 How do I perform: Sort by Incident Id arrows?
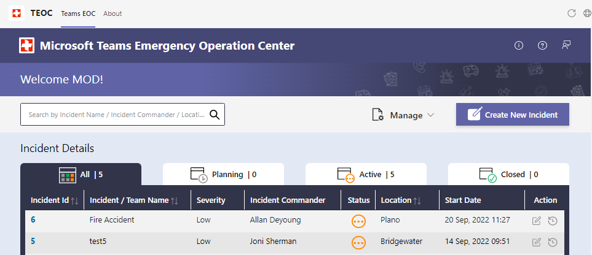(74, 201)
